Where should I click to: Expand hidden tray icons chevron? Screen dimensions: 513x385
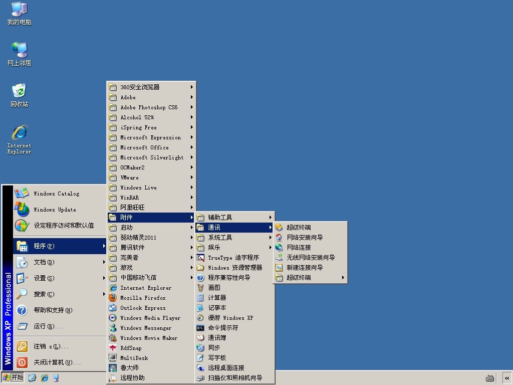507,378
